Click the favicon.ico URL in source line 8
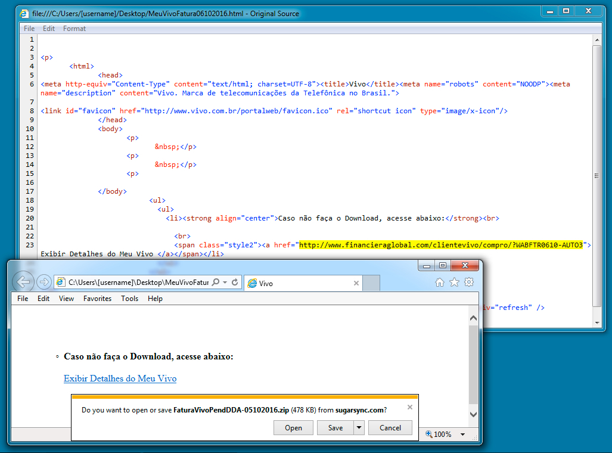Image resolution: width=612 pixels, height=453 pixels. coord(237,111)
